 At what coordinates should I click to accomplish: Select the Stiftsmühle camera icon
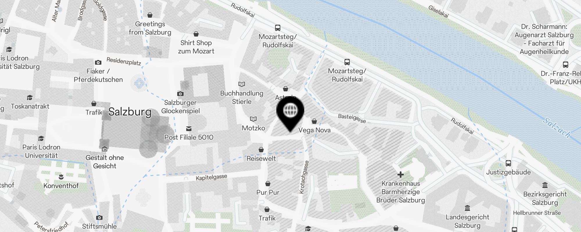(99, 217)
